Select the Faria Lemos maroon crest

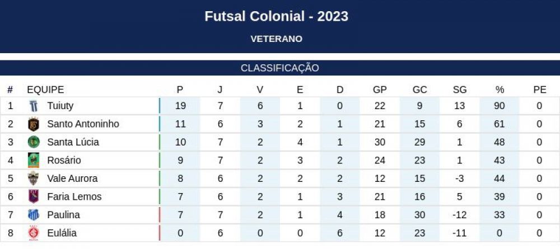34,196
